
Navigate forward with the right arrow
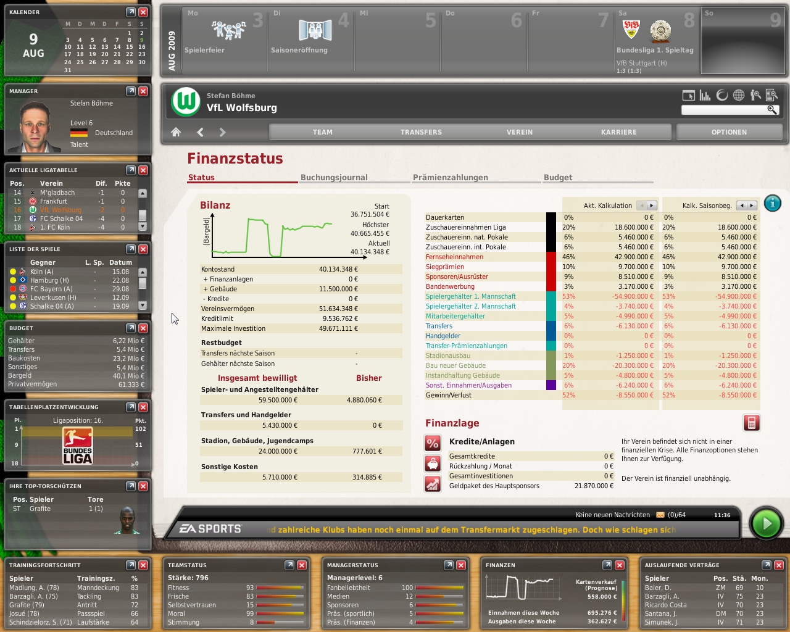pyautogui.click(x=222, y=132)
